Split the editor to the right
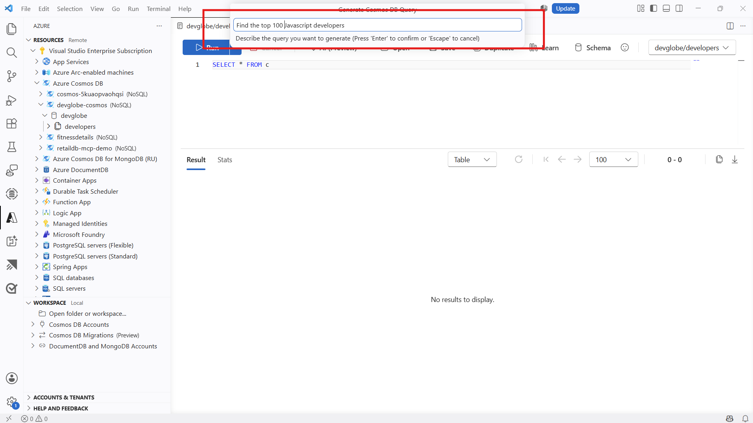Viewport: 753px width, 423px height. pyautogui.click(x=730, y=26)
